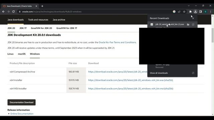Open the Java archive section

coord(59,20)
